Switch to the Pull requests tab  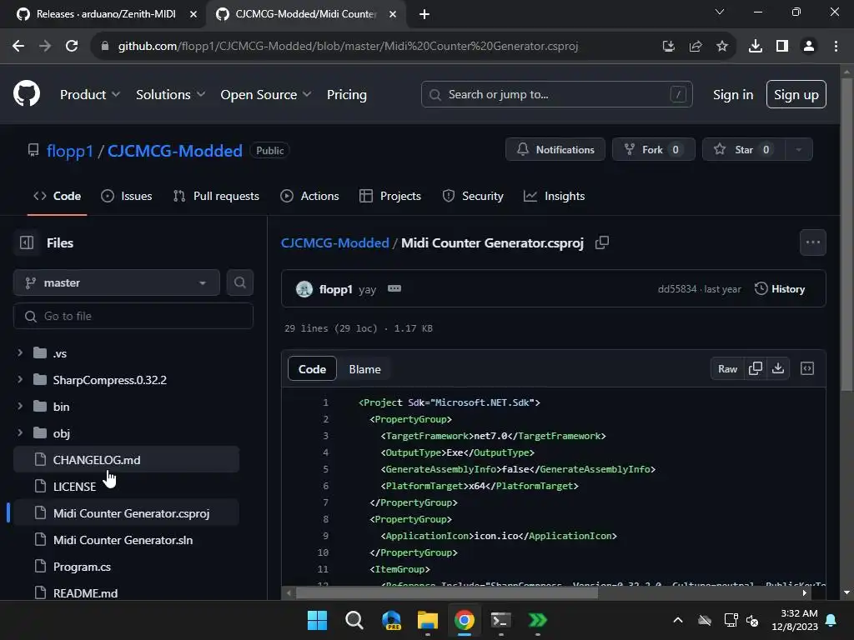216,196
